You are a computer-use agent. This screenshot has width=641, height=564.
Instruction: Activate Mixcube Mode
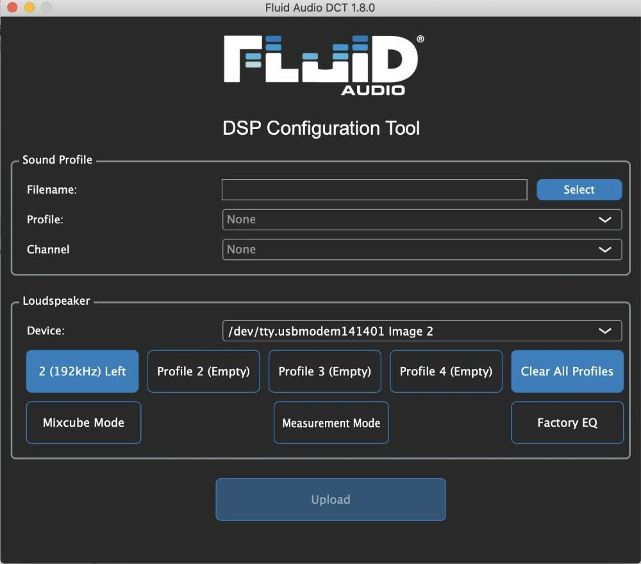pyautogui.click(x=83, y=422)
